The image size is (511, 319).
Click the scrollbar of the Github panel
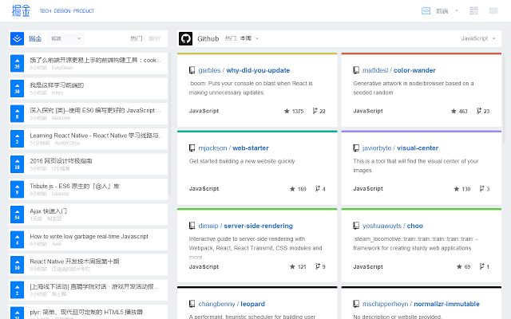click(504, 97)
